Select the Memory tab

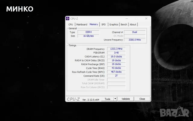(94, 24)
